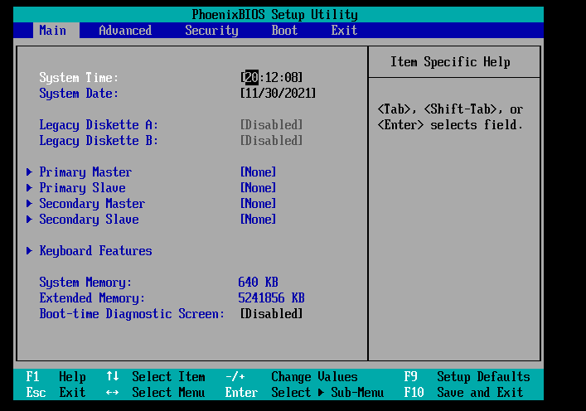Expand the Primary Slave submenu arrow

[x=30, y=188]
